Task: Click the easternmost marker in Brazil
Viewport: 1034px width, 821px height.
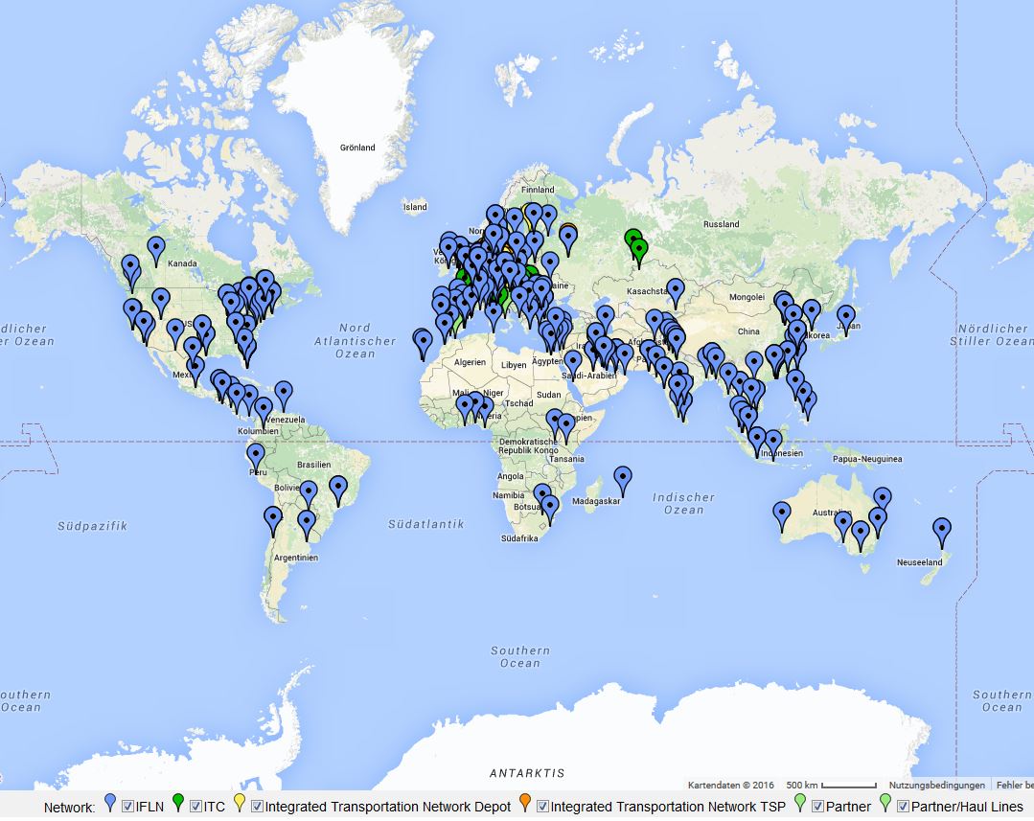Action: point(337,487)
